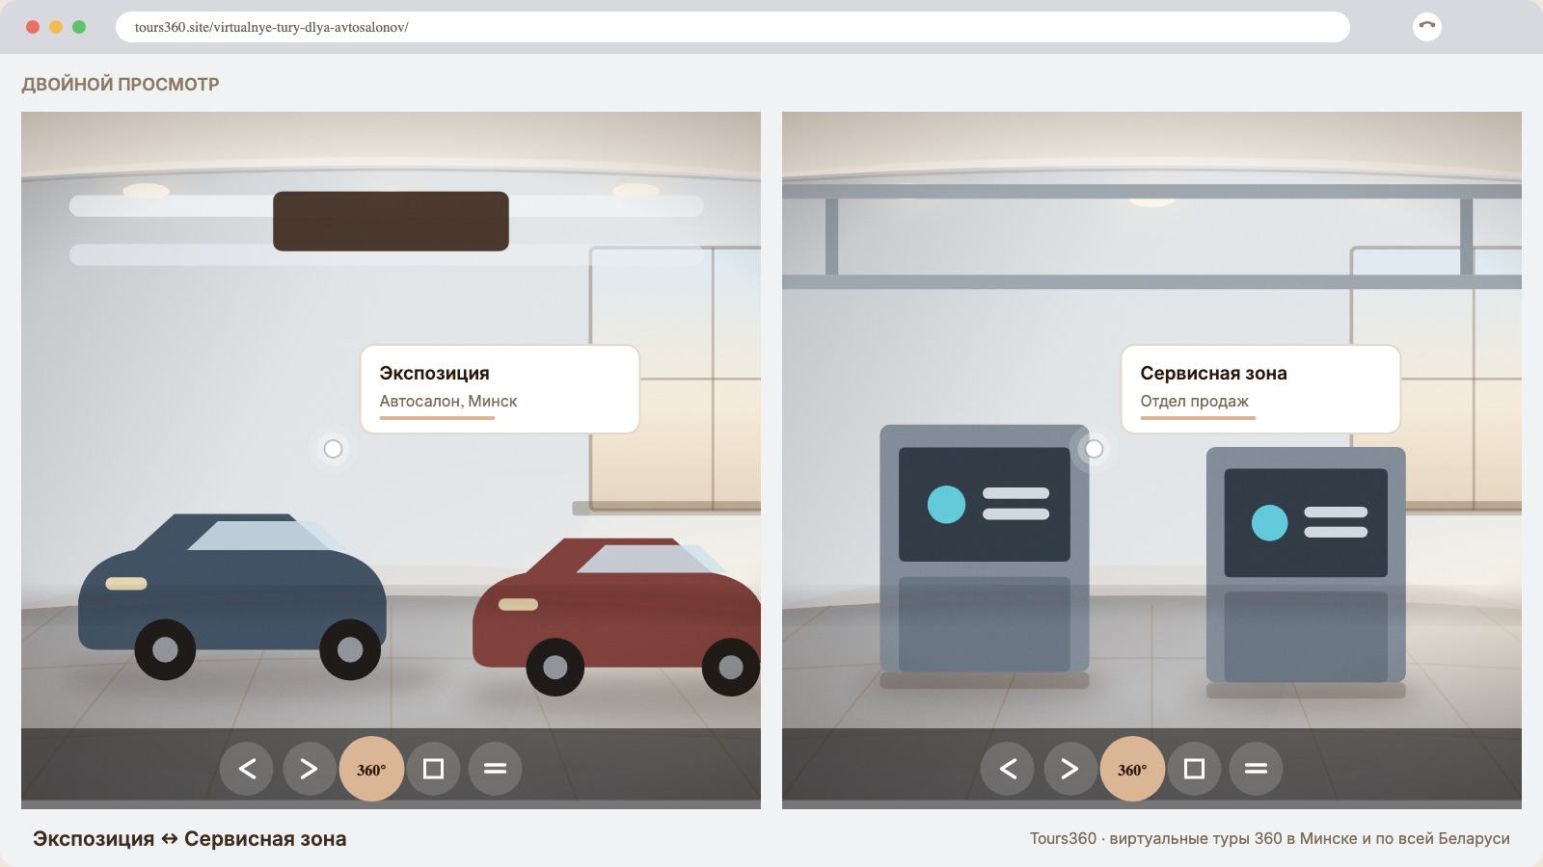Click the right service kiosk screen
The height and width of the screenshot is (867, 1543).
[x=1306, y=523]
